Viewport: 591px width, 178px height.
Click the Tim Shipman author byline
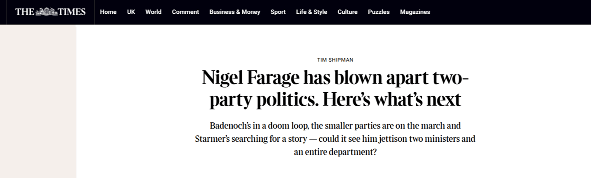[335, 60]
